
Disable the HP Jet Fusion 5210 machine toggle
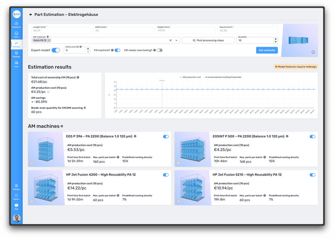[312, 175]
